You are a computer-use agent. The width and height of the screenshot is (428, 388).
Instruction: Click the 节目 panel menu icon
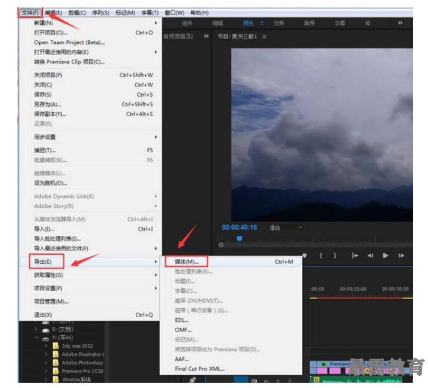click(264, 36)
